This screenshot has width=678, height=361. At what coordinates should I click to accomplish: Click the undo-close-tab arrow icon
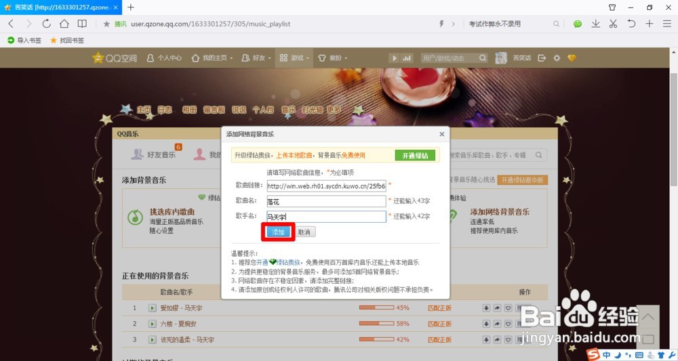click(x=631, y=24)
